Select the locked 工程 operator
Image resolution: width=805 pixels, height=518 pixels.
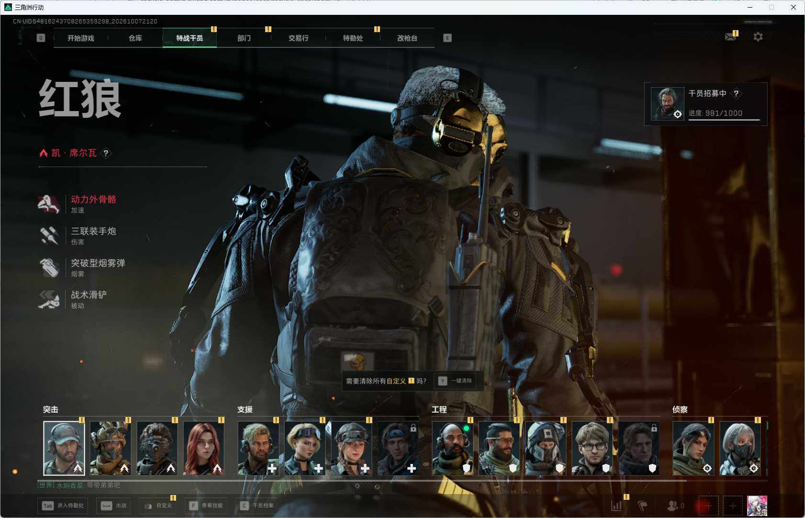(x=639, y=448)
